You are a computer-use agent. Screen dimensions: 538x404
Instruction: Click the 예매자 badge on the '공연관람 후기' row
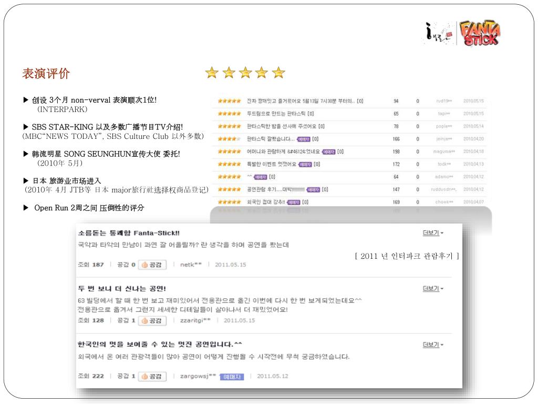313,189
